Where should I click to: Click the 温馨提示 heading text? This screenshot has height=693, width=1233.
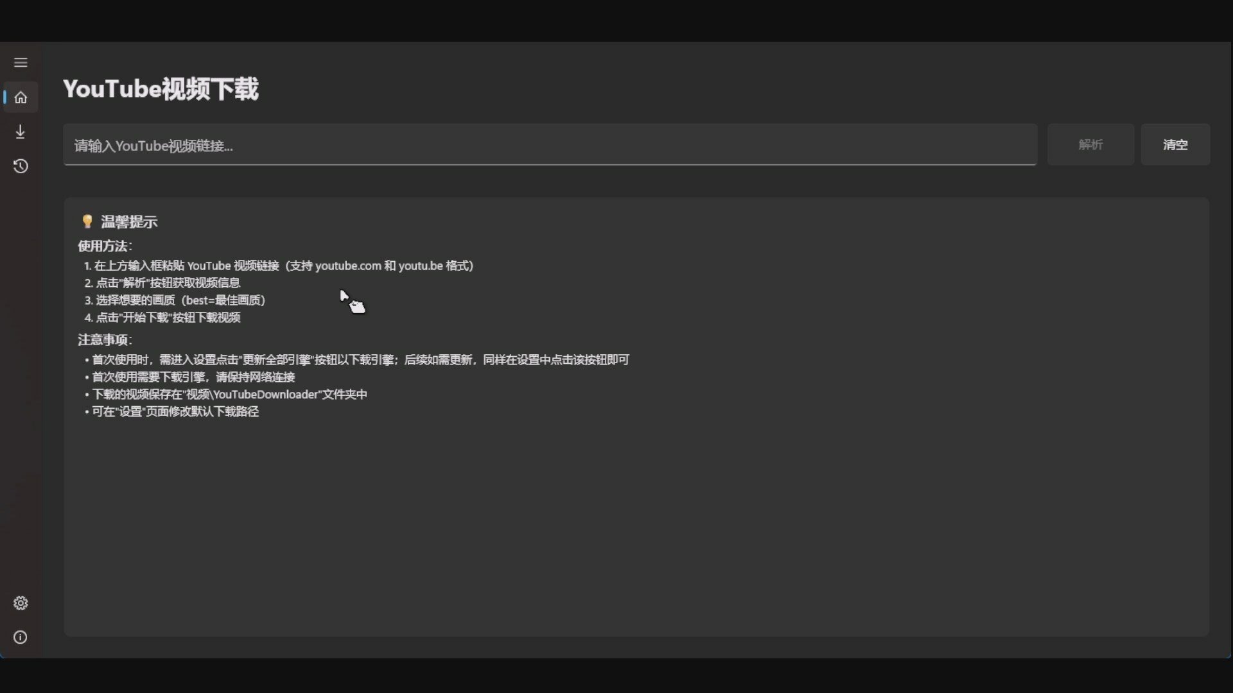[129, 222]
